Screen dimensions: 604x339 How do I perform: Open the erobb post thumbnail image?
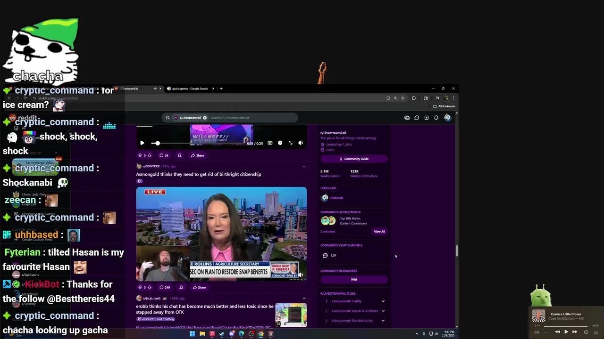[291, 315]
